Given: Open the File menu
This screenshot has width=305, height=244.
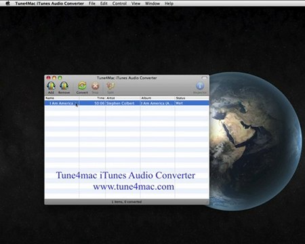Looking at the screenshot, I should pos(92,3).
